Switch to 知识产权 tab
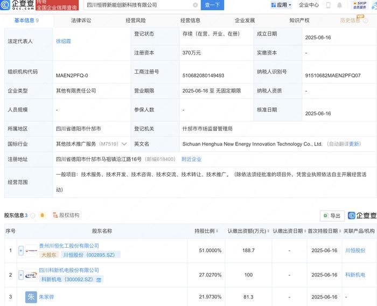This screenshot has width=377, height=306. point(299,20)
